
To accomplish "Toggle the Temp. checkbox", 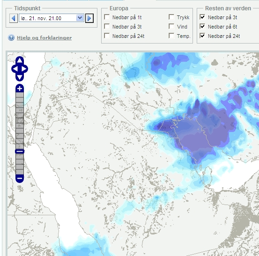I will [171, 36].
